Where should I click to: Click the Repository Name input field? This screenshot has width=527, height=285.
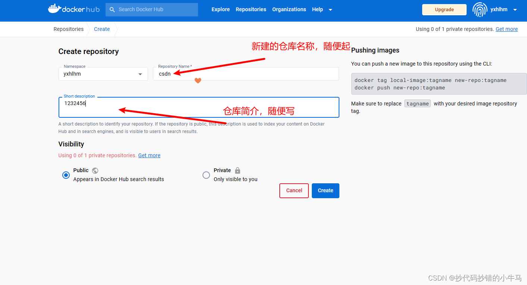point(246,74)
